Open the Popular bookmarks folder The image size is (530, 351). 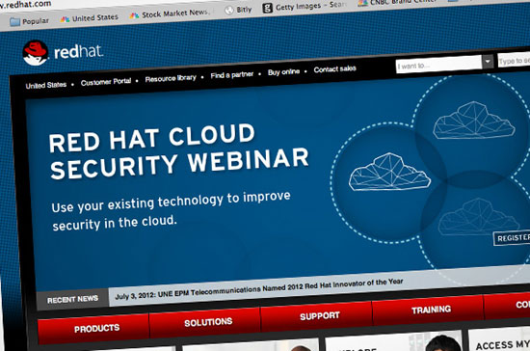29,21
